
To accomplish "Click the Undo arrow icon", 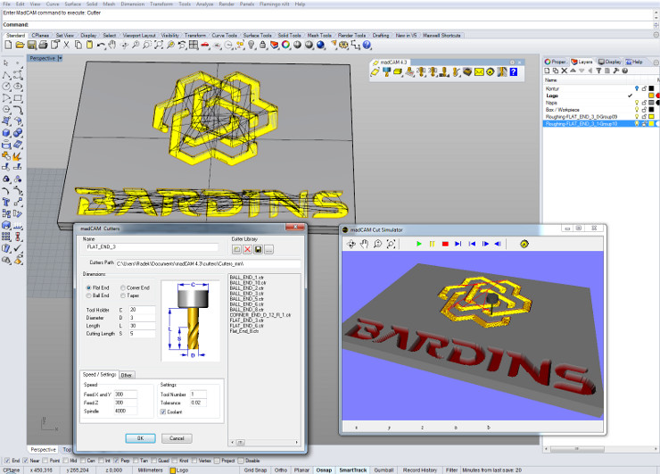I will tap(101, 45).
